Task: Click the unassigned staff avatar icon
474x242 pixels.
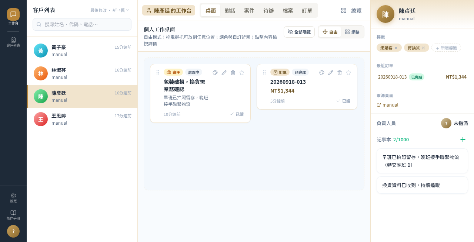Action: (446, 123)
